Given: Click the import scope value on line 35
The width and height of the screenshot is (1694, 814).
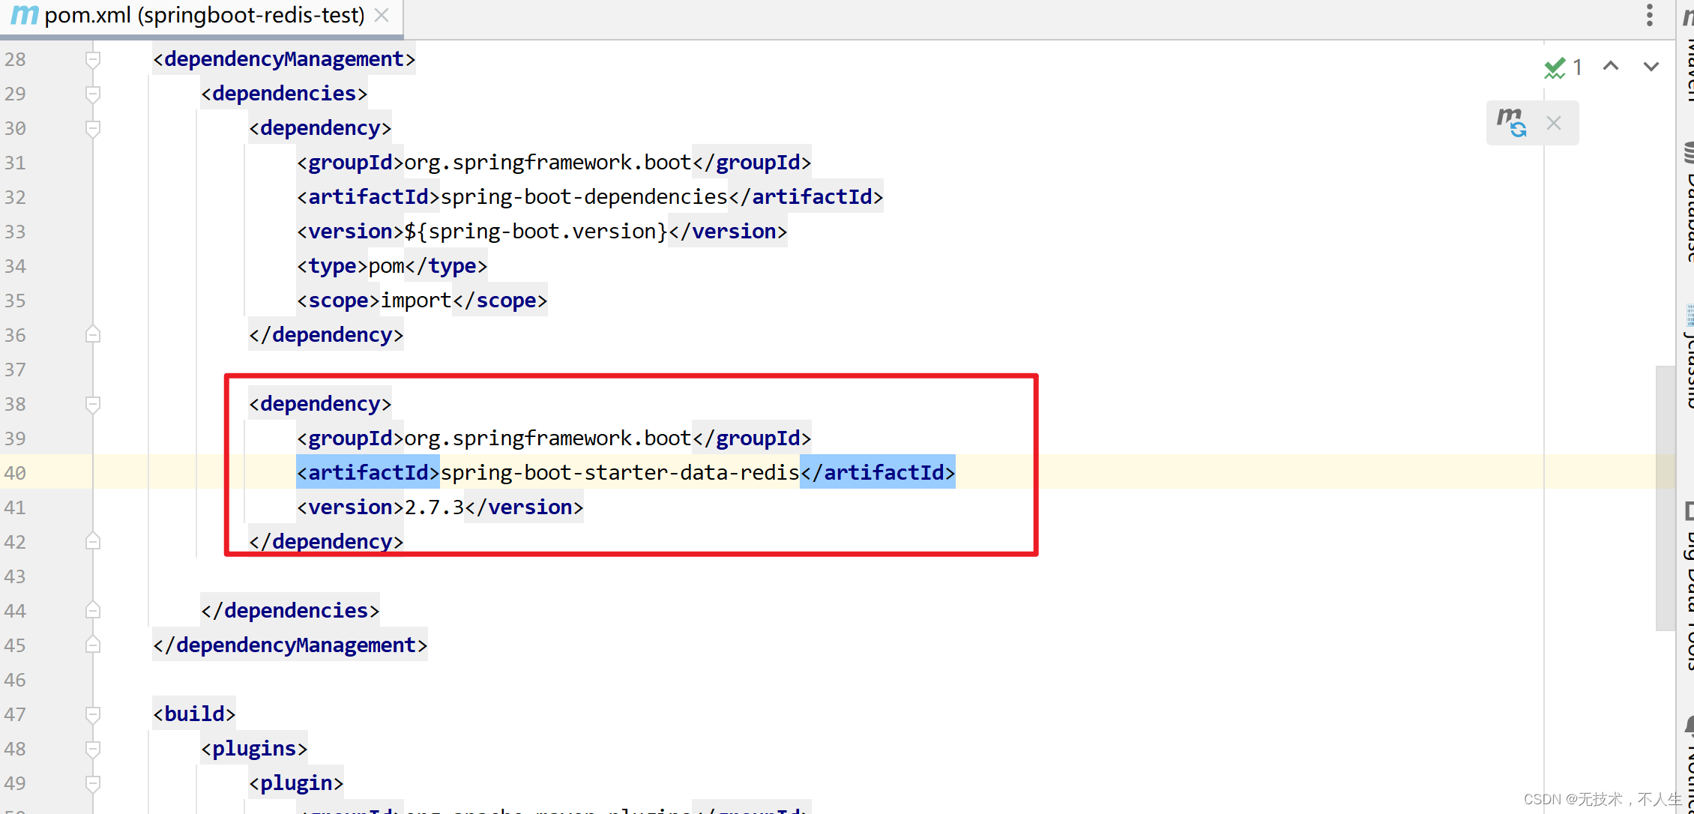Looking at the screenshot, I should pos(417,301).
